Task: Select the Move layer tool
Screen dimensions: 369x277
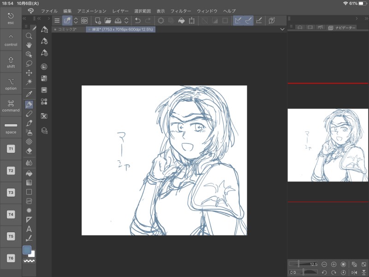Action: [29, 73]
